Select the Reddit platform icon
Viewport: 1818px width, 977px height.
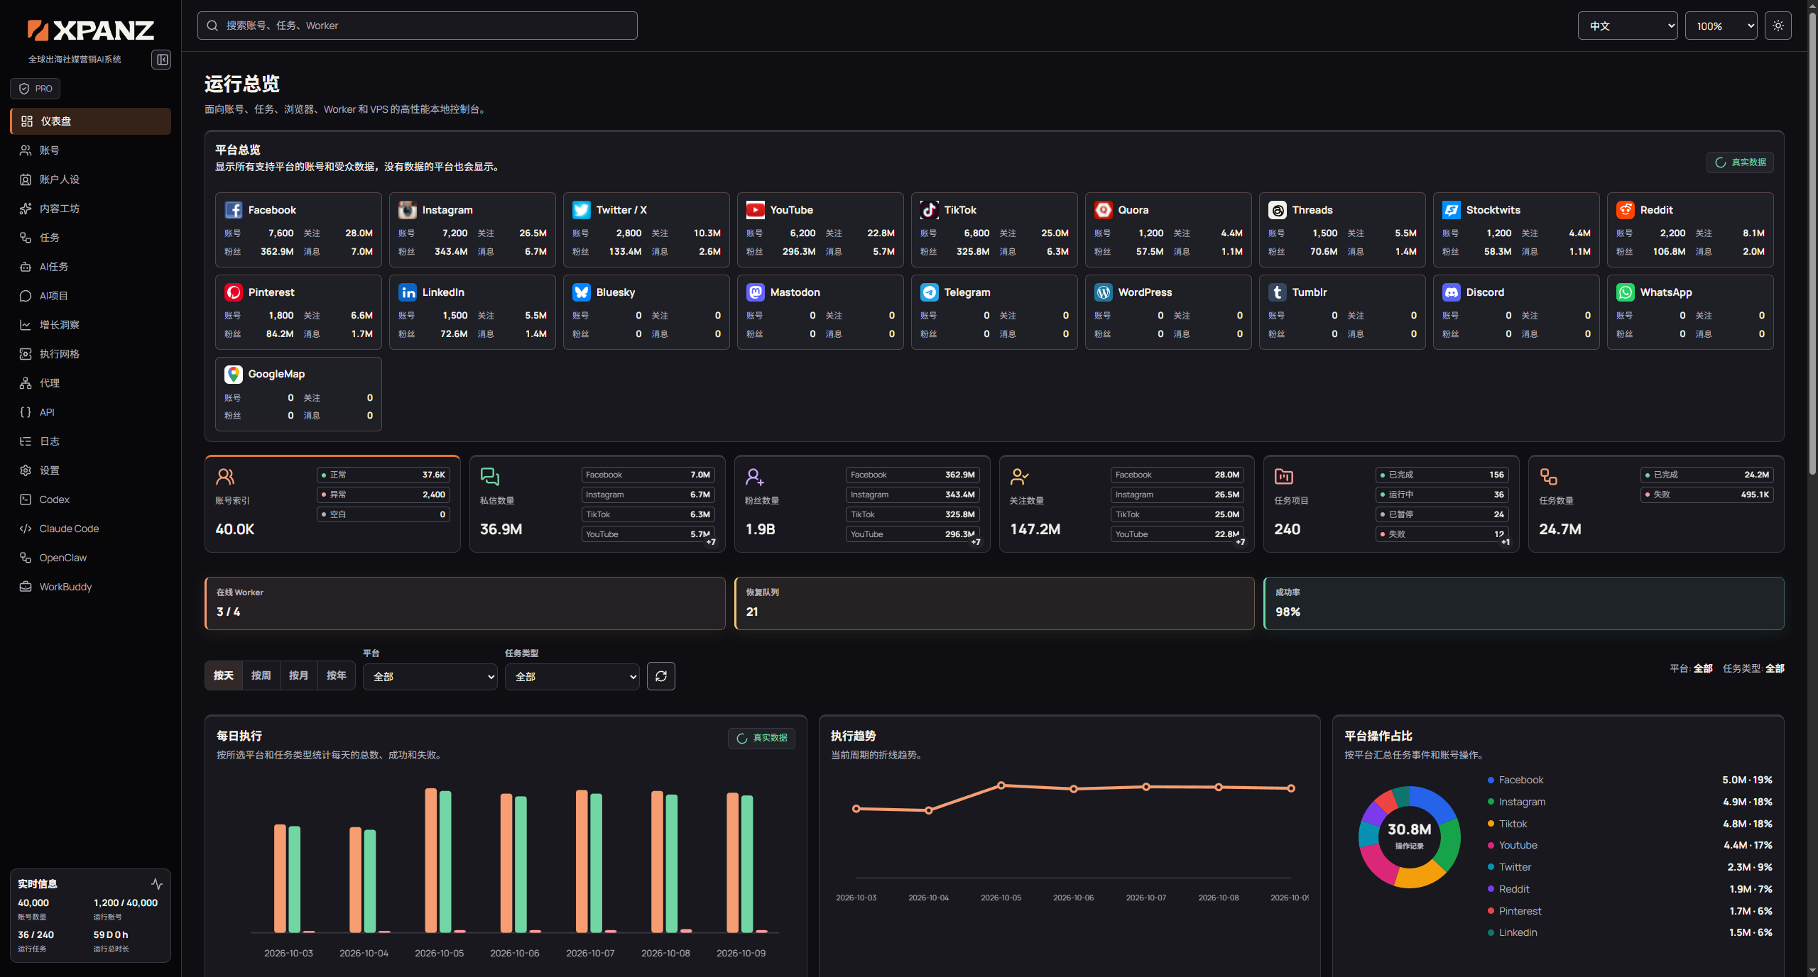pyautogui.click(x=1625, y=210)
